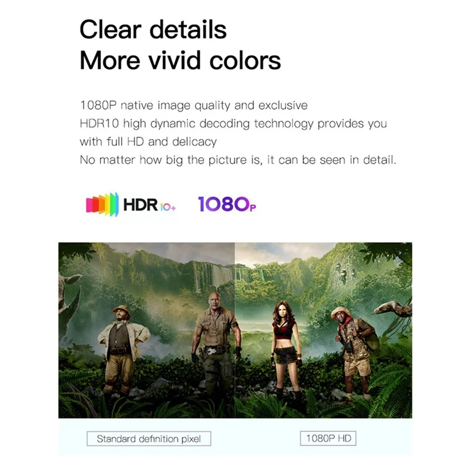Click the HDR 10+ text logo
The image size is (470, 470).
click(149, 205)
